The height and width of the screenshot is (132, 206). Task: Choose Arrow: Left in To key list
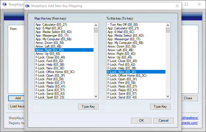point(136,50)
